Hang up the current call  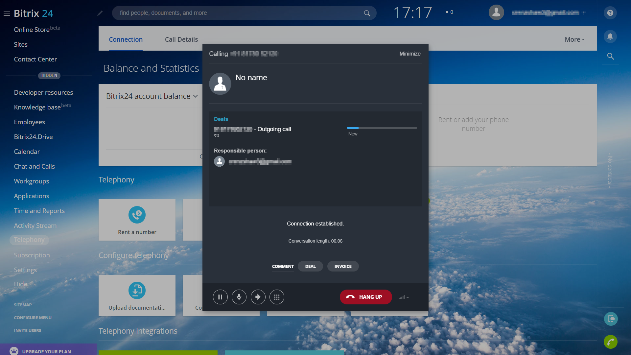pos(365,297)
